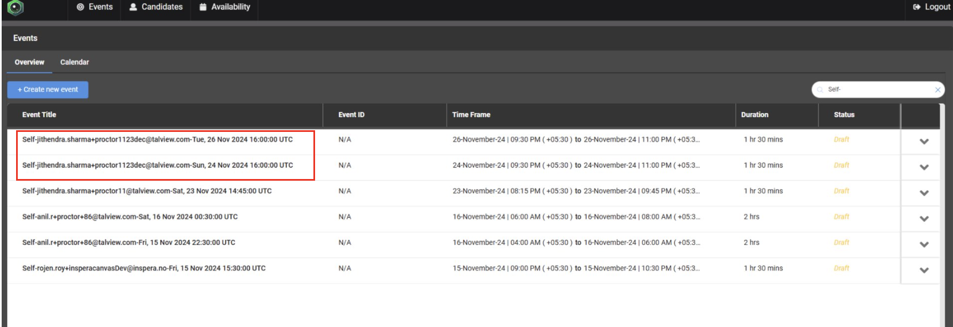Click the Status column header
Viewport: 953px width, 327px height.
(844, 115)
